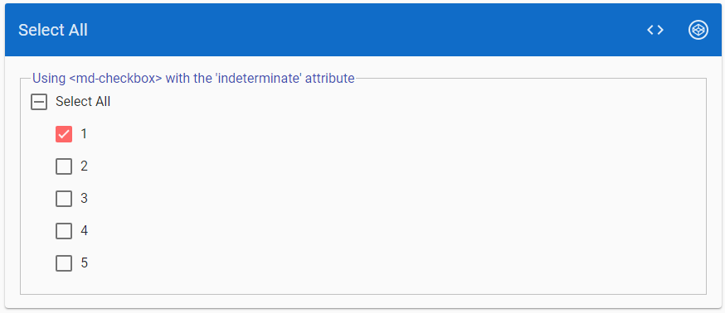Viewport: 725px width, 313px height.
Task: Check the checkbox numbered 2
Action: pyautogui.click(x=64, y=166)
